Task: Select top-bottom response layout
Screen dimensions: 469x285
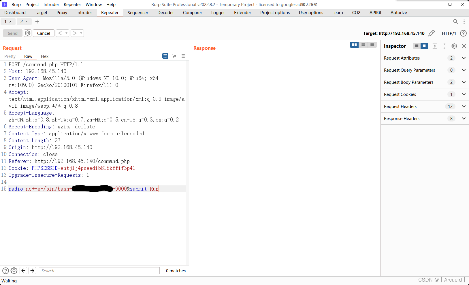Action: click(x=363, y=45)
